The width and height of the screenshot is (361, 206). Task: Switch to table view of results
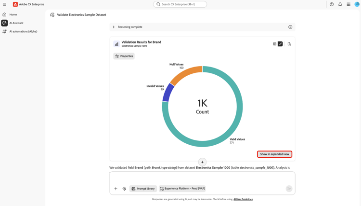(x=274, y=44)
